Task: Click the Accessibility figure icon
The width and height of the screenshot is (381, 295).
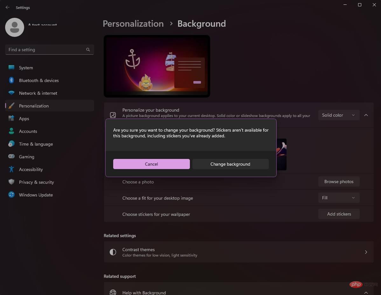Action: click(x=11, y=169)
